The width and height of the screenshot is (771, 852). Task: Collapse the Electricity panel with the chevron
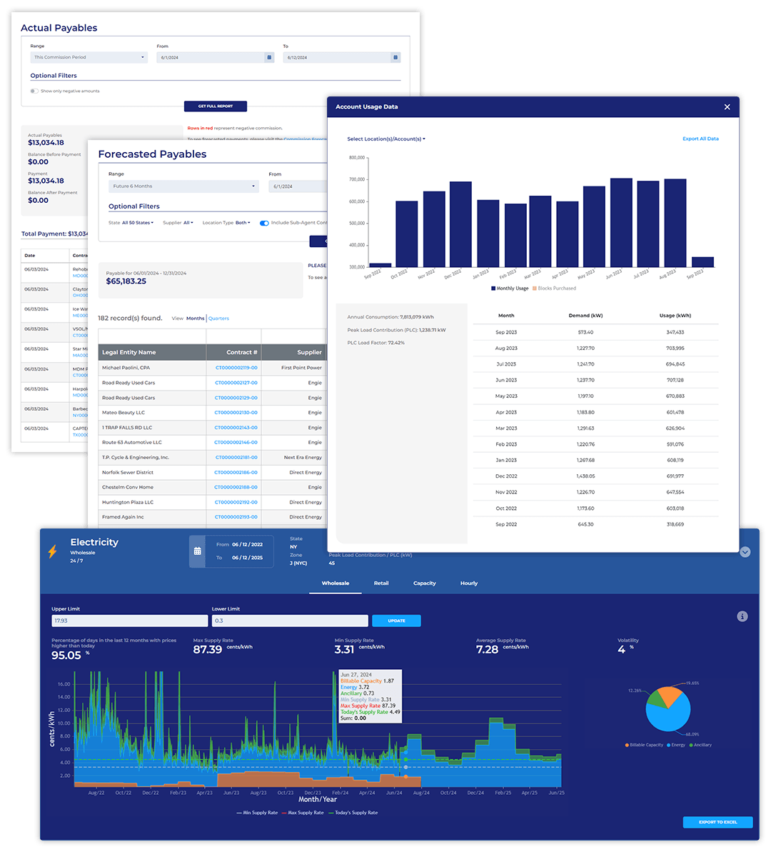[745, 552]
